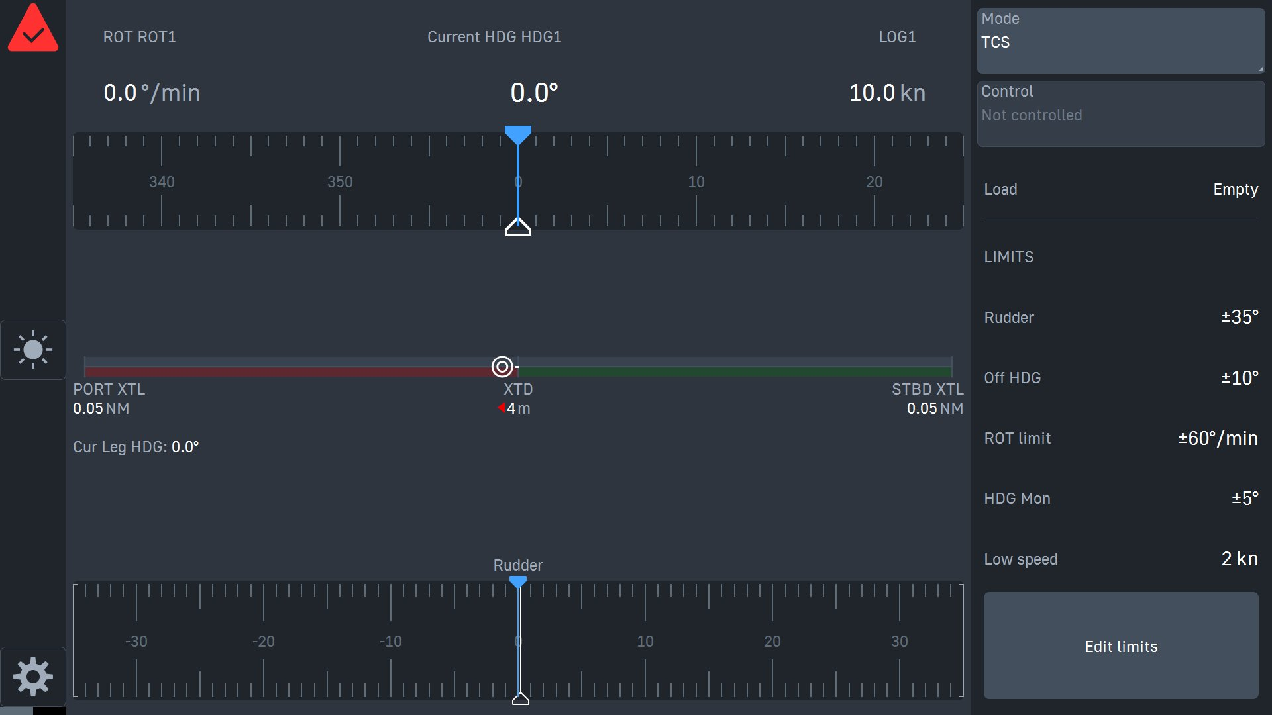Open the settings gear icon

[x=33, y=677]
